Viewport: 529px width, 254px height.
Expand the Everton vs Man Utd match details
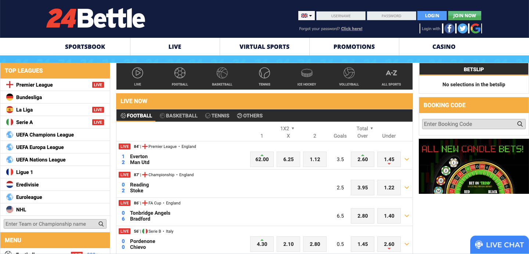coord(407,159)
